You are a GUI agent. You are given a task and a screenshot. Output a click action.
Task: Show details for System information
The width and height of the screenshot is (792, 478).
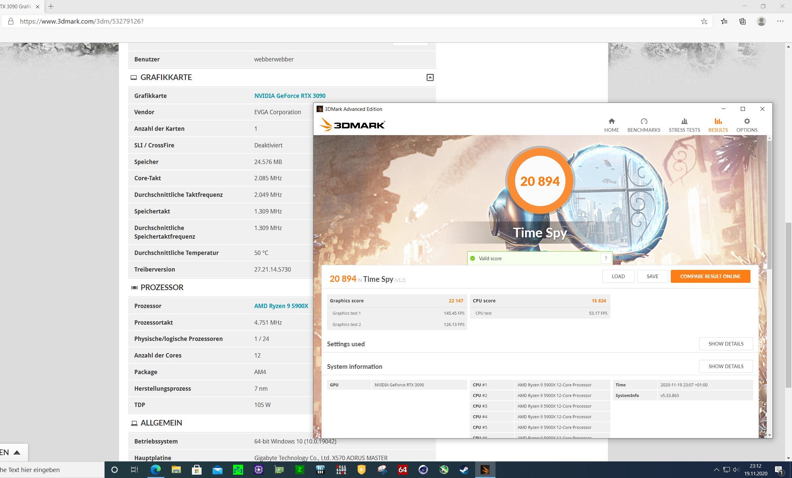(x=726, y=366)
